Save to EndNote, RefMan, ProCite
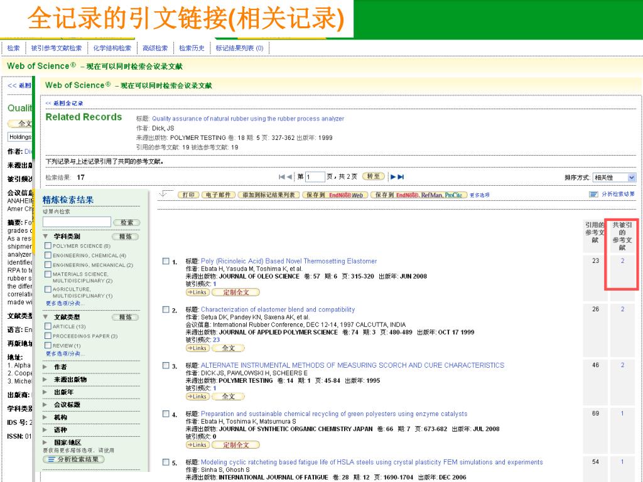 click(419, 195)
